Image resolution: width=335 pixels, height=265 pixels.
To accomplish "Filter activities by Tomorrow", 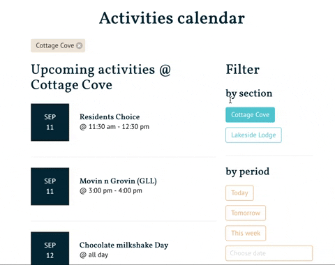I will [246, 213].
